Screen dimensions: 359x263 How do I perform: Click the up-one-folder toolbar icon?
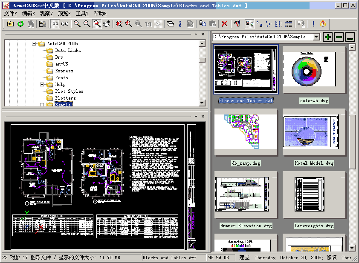click(x=10, y=24)
